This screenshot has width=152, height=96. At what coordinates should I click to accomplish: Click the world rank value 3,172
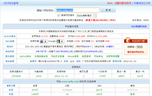click(45, 36)
